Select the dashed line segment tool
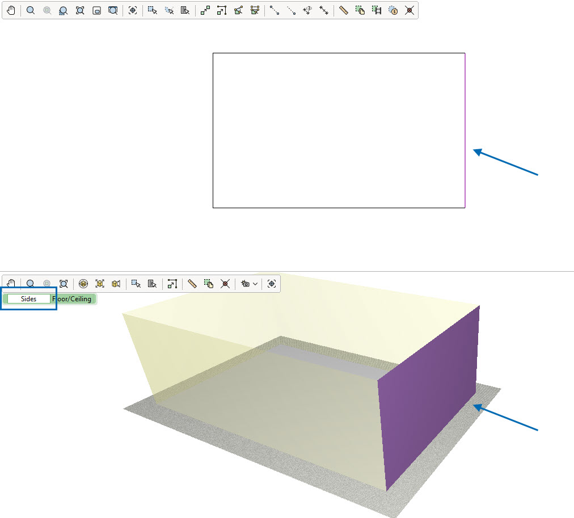574x518 pixels. (x=291, y=10)
